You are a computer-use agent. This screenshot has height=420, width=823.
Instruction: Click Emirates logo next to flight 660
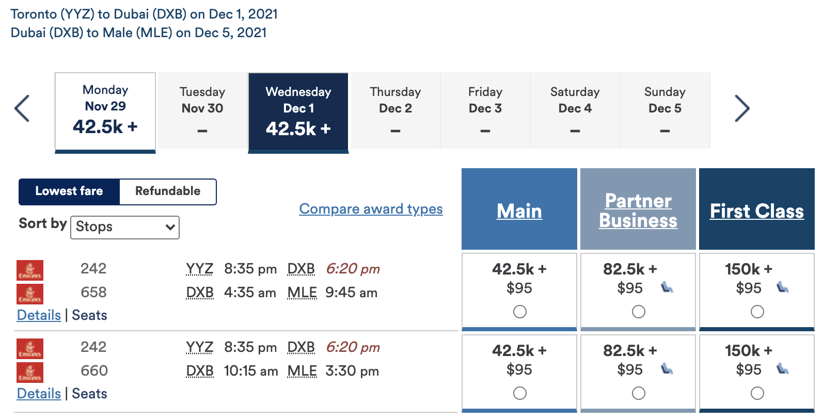(x=30, y=372)
